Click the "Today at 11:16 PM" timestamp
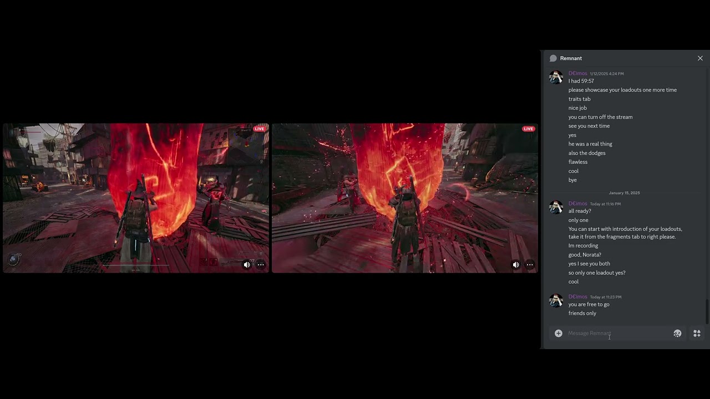The width and height of the screenshot is (710, 399). click(x=605, y=204)
